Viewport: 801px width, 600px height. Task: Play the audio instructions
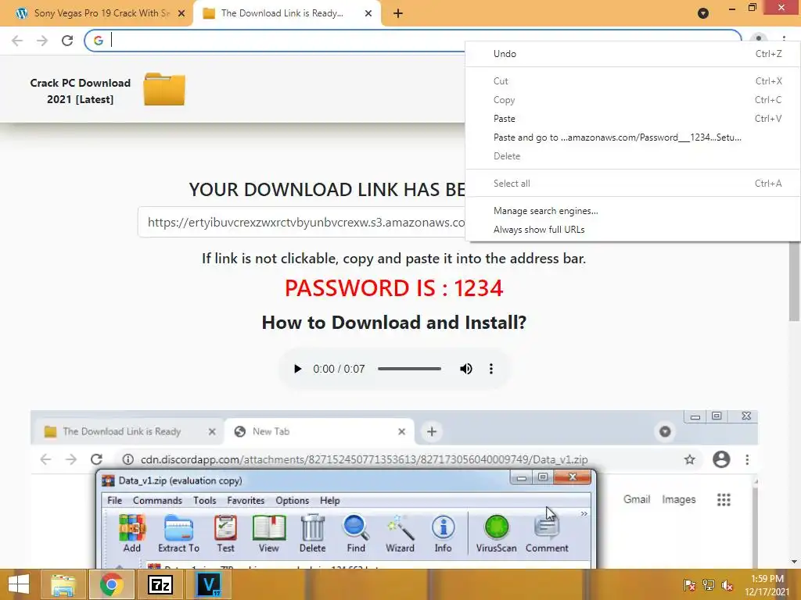[297, 369]
